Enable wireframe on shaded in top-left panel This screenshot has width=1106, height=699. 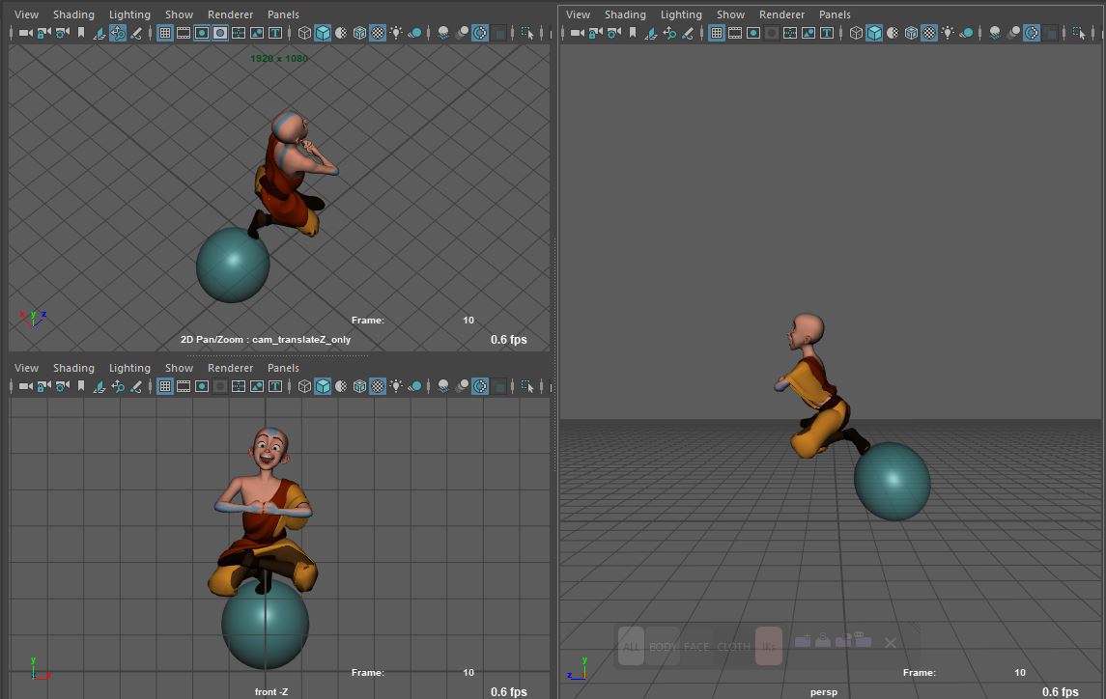[359, 33]
